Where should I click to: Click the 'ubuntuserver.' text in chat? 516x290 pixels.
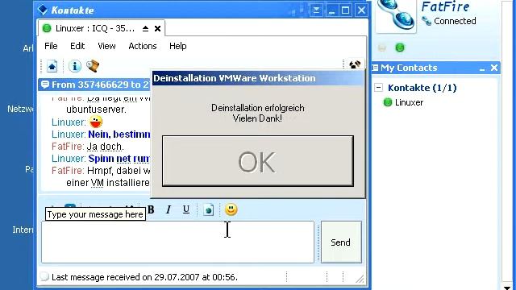coord(96,110)
